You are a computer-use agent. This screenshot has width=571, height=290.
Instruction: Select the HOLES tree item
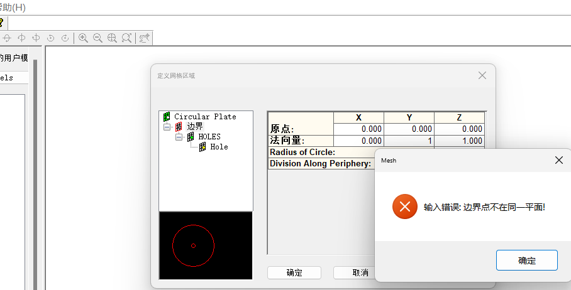(209, 137)
